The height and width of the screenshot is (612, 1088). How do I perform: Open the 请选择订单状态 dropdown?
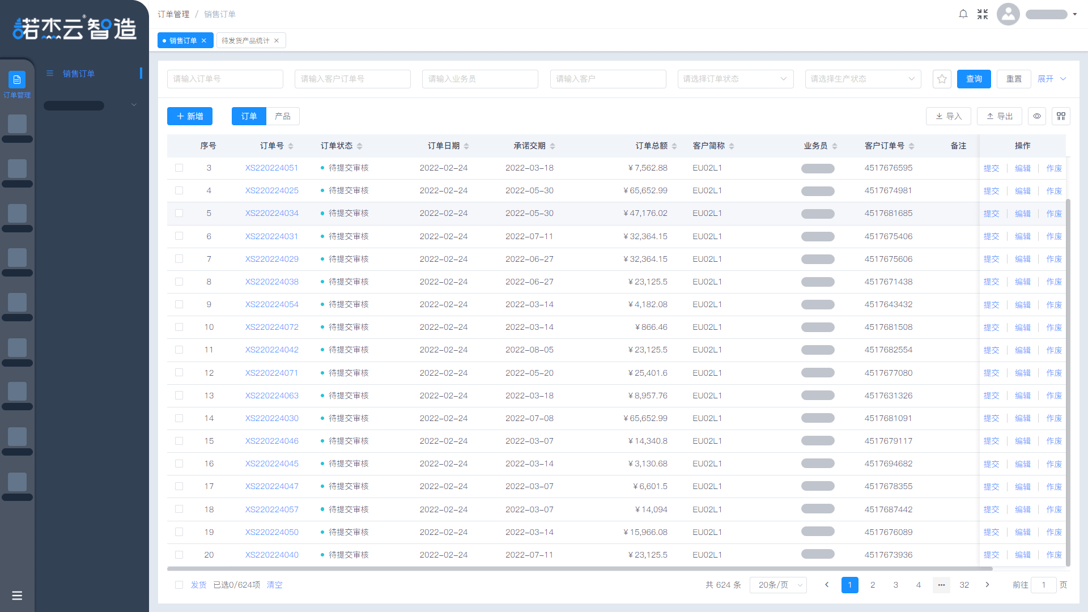(x=735, y=79)
